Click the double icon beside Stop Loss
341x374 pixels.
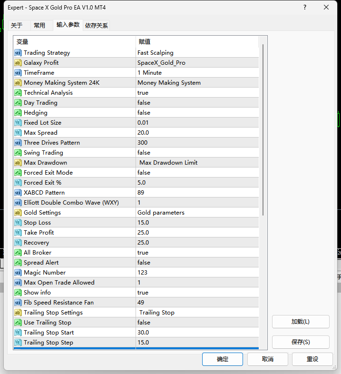point(18,223)
